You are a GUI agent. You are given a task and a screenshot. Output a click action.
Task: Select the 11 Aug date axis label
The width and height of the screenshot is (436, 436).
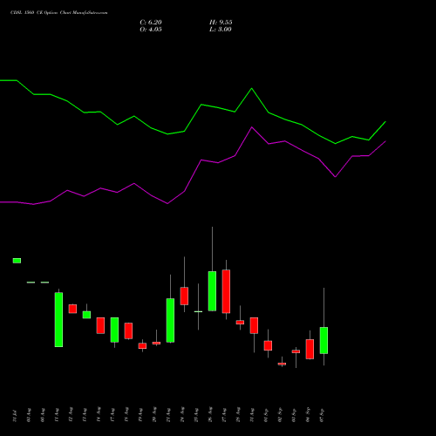(x=57, y=415)
